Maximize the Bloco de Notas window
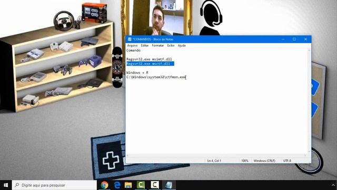Viewport: 337px width, 190px height. pos(294,39)
